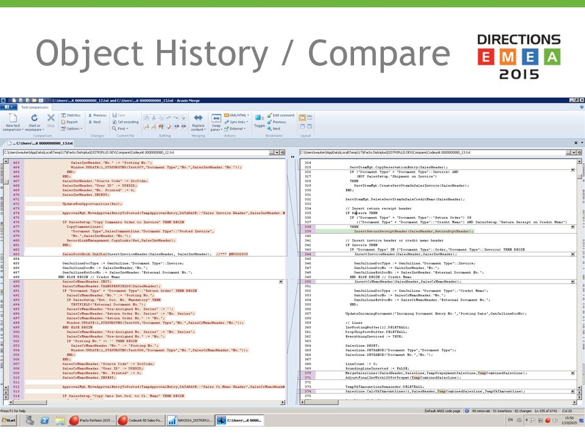
Task: Open the Options dropdown
Action: point(72,129)
